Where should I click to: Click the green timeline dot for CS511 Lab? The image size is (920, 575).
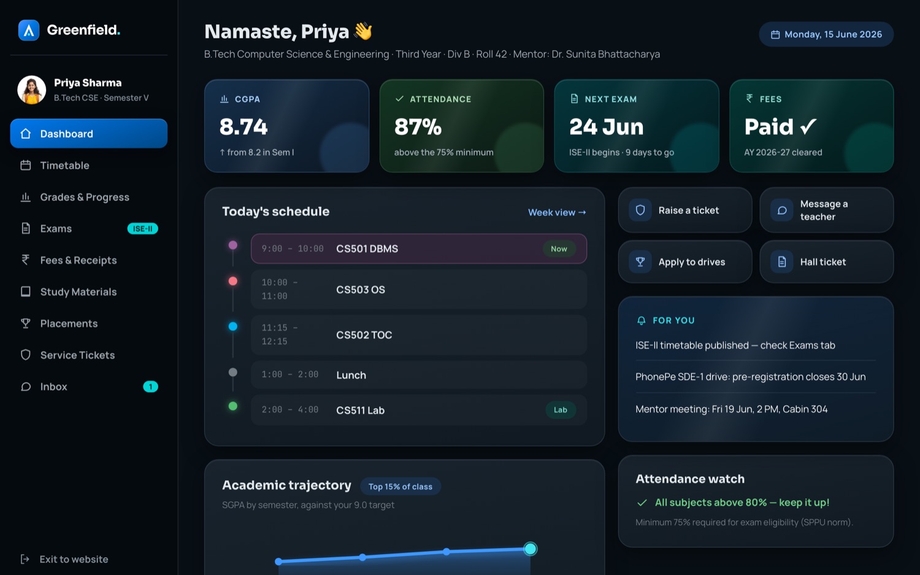(233, 406)
